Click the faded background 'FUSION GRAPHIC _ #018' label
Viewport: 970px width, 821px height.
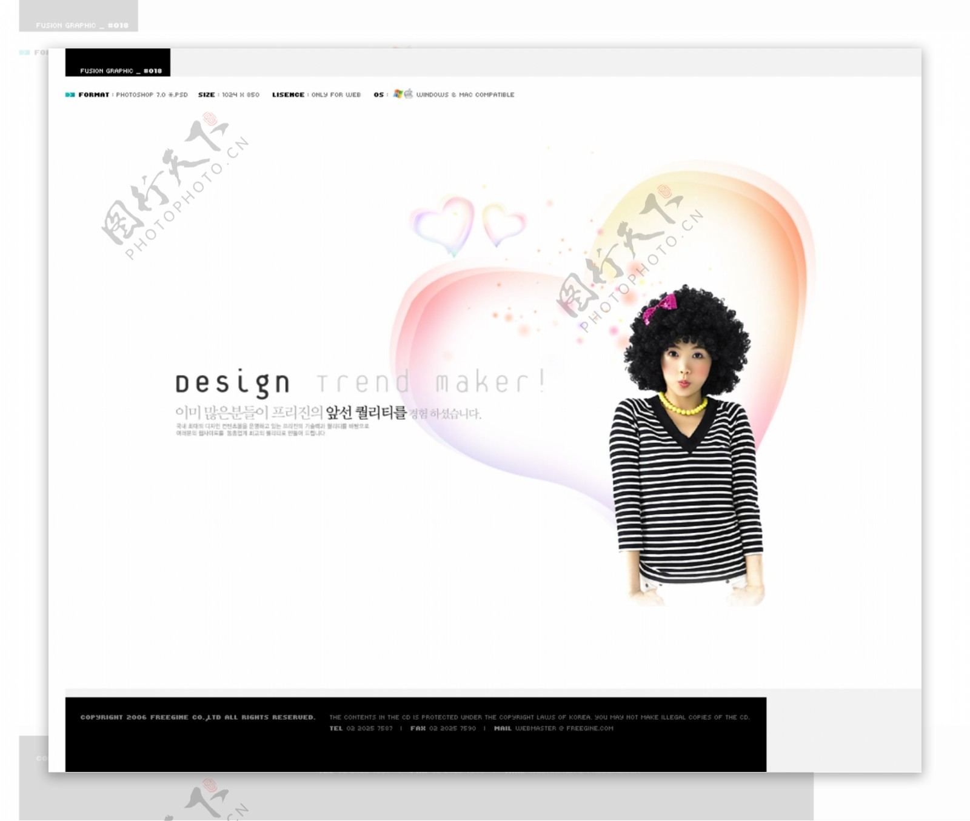[x=79, y=16]
